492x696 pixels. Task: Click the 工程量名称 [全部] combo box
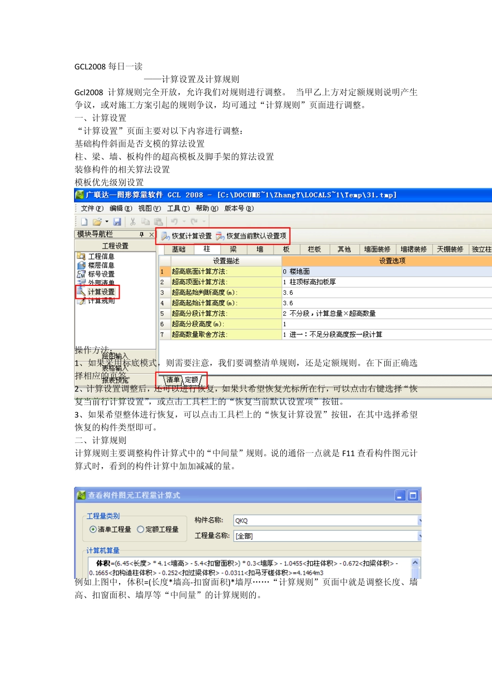327,536
